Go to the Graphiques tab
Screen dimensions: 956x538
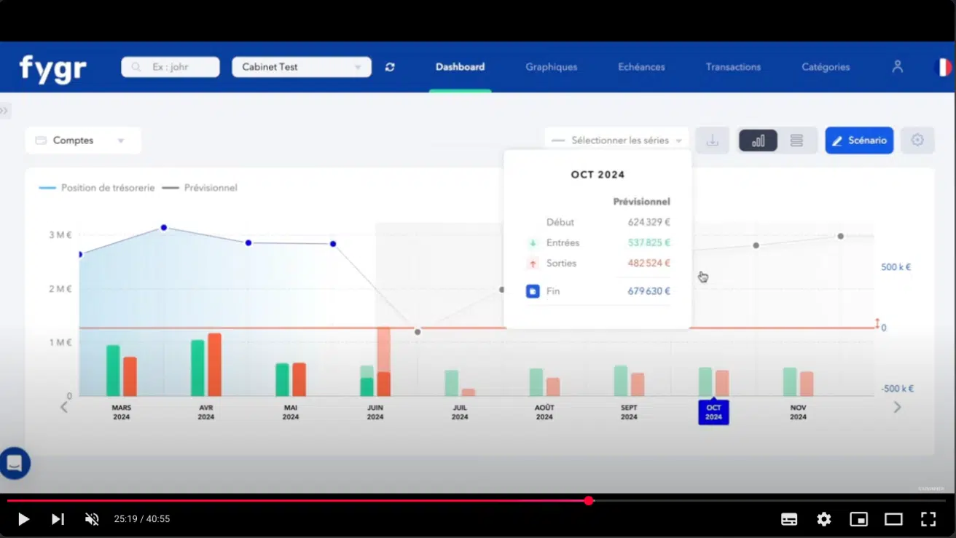click(551, 67)
